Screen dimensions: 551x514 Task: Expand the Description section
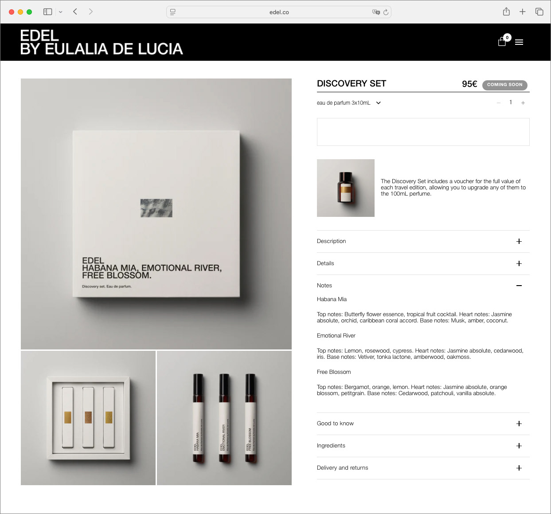pos(423,241)
